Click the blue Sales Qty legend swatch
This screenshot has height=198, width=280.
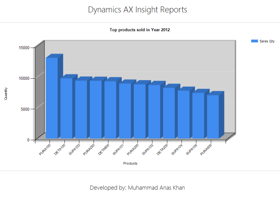point(254,41)
